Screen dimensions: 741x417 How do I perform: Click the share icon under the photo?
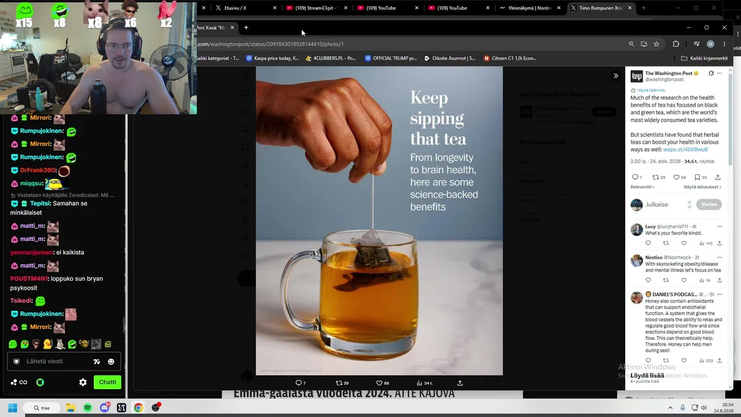click(x=460, y=383)
